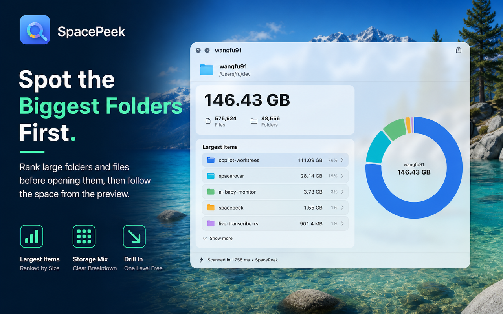The image size is (503, 314).
Task: Click the large blue wangfu91 folder icon
Action: 206,69
